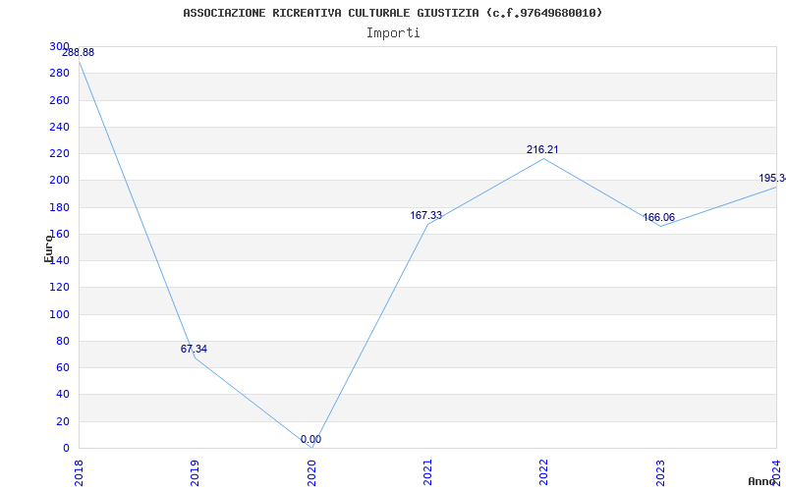The height and width of the screenshot is (491, 786).
Task: Select the 0.00 data label
Action: click(310, 440)
